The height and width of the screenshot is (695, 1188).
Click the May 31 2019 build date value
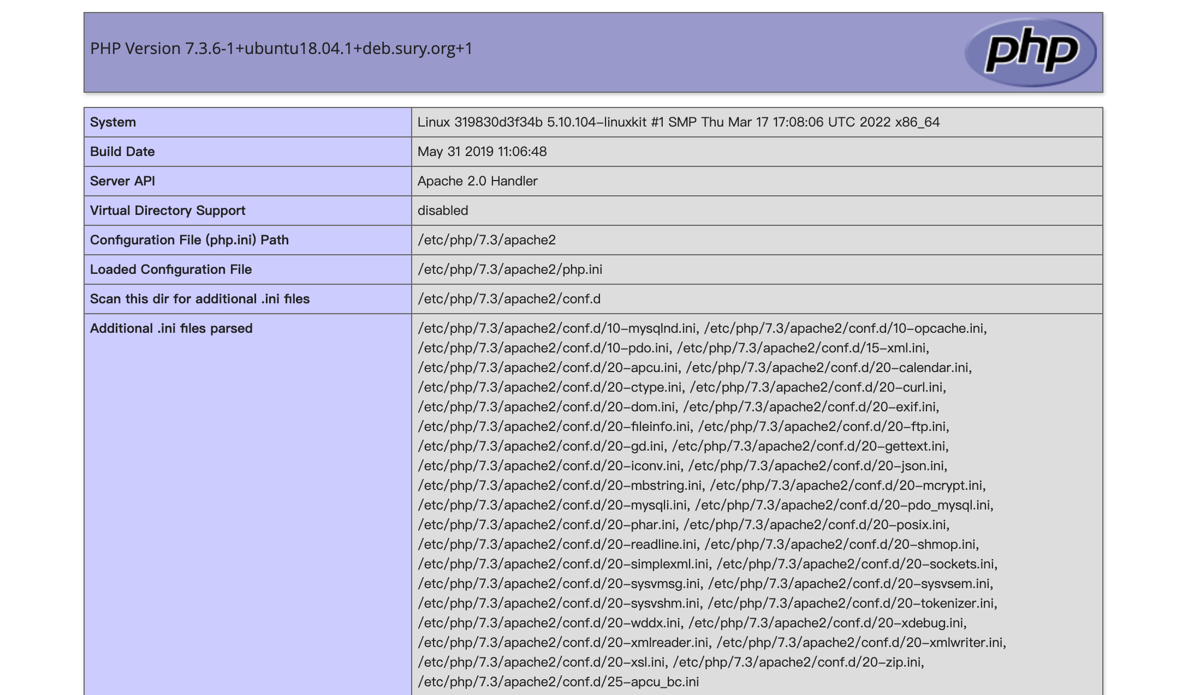pyautogui.click(x=482, y=152)
